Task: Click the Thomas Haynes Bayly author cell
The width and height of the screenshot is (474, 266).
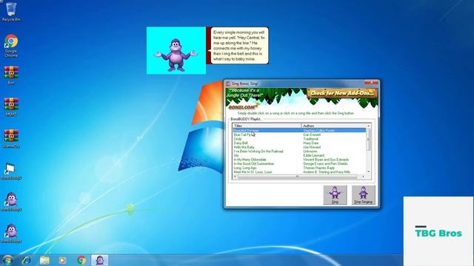Action: click(318, 168)
